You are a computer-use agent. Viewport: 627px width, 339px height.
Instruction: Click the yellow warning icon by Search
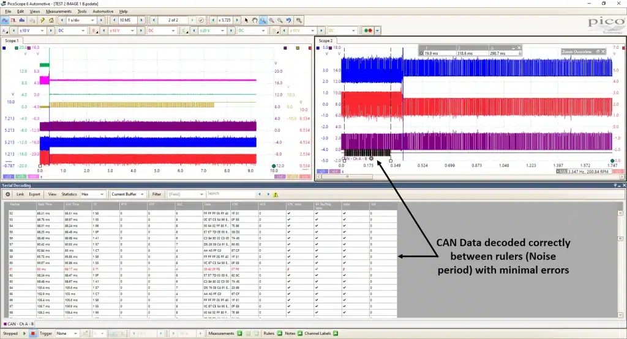click(x=276, y=194)
